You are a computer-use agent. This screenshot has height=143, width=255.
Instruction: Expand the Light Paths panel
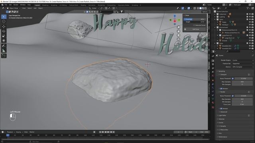(222, 116)
